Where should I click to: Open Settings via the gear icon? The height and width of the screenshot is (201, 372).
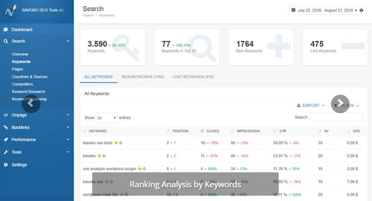tap(6, 165)
